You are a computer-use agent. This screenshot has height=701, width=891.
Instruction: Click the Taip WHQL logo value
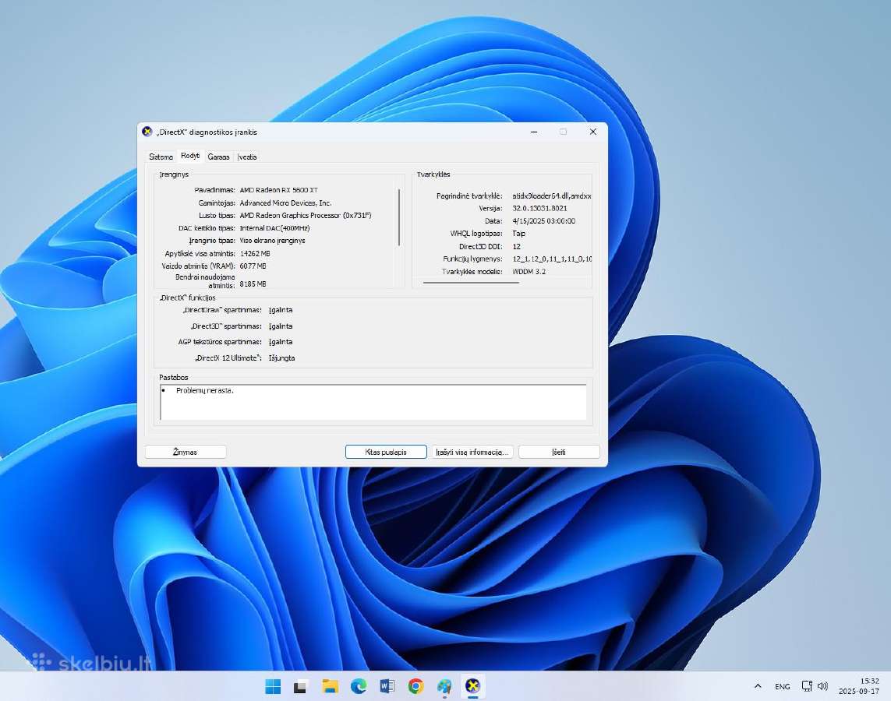click(x=519, y=234)
